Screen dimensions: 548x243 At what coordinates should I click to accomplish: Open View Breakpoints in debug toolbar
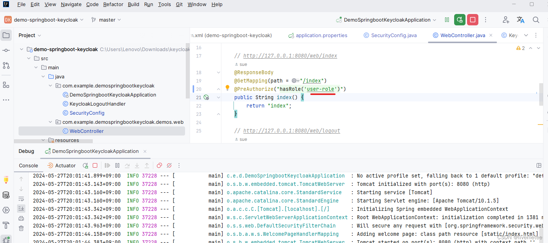tap(159, 165)
